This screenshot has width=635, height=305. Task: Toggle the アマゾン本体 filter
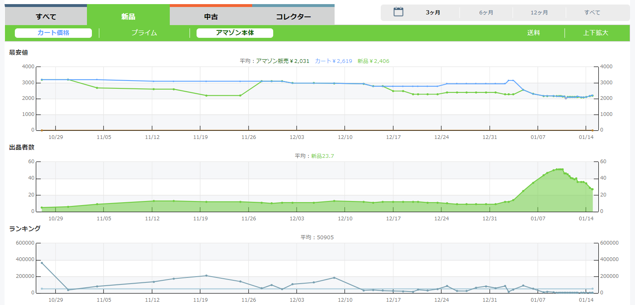point(235,33)
